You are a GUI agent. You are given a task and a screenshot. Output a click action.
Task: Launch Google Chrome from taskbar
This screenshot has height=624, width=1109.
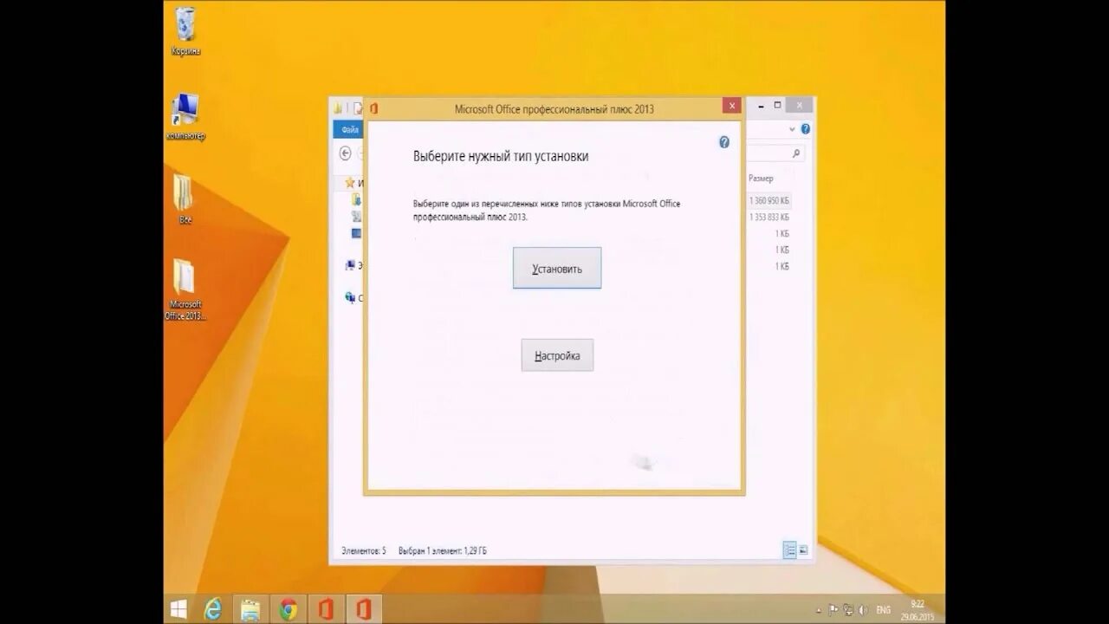(289, 609)
